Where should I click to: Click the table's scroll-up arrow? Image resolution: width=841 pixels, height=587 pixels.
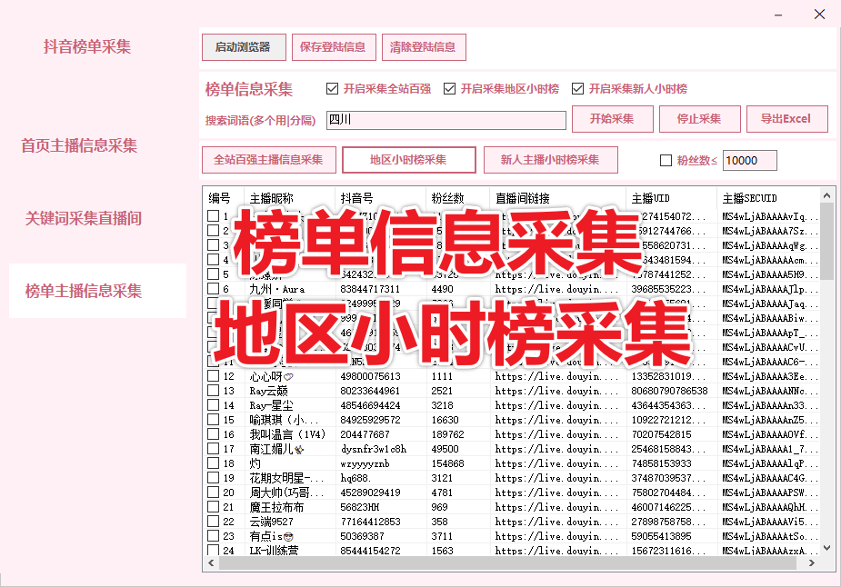826,194
